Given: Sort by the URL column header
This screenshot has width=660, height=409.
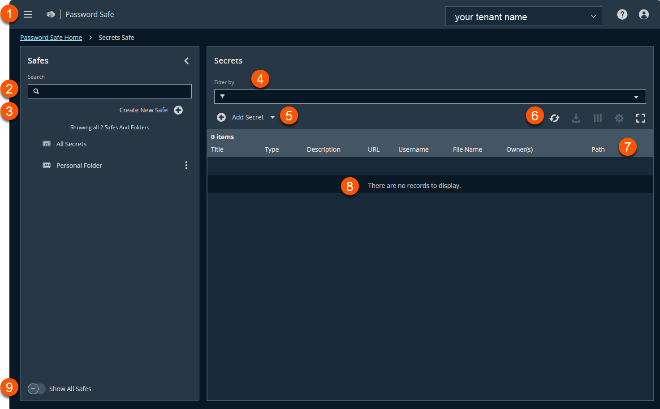Looking at the screenshot, I should click(374, 149).
